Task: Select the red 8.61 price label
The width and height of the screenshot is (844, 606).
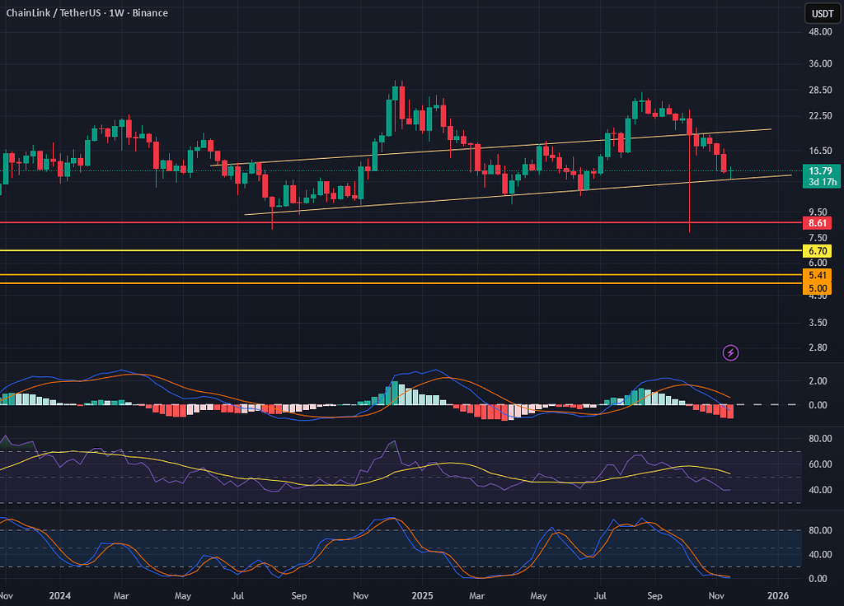Action: pyautogui.click(x=819, y=223)
